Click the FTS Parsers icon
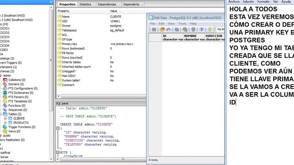This screenshot has width=294, height=165. pos(5,97)
